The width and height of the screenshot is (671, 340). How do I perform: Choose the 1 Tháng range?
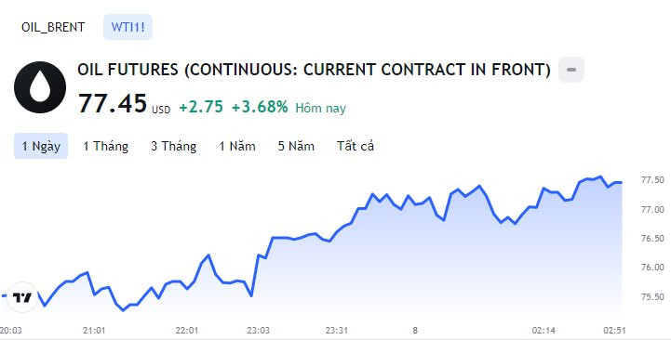point(106,146)
